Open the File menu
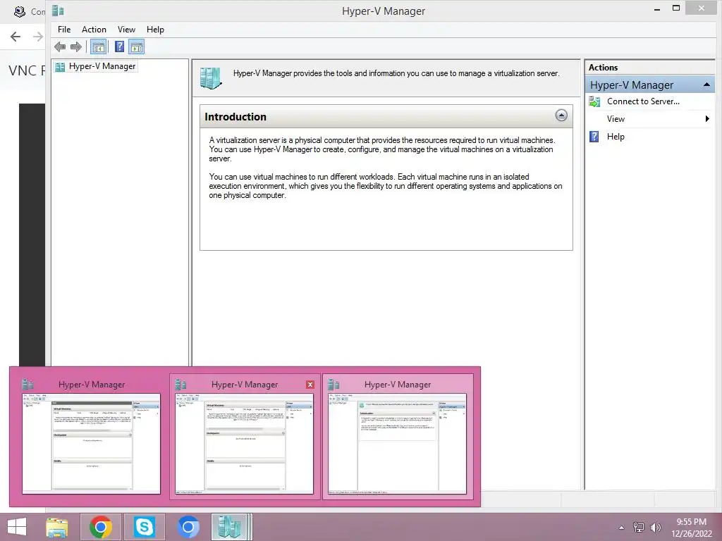The width and height of the screenshot is (722, 541). (64, 30)
